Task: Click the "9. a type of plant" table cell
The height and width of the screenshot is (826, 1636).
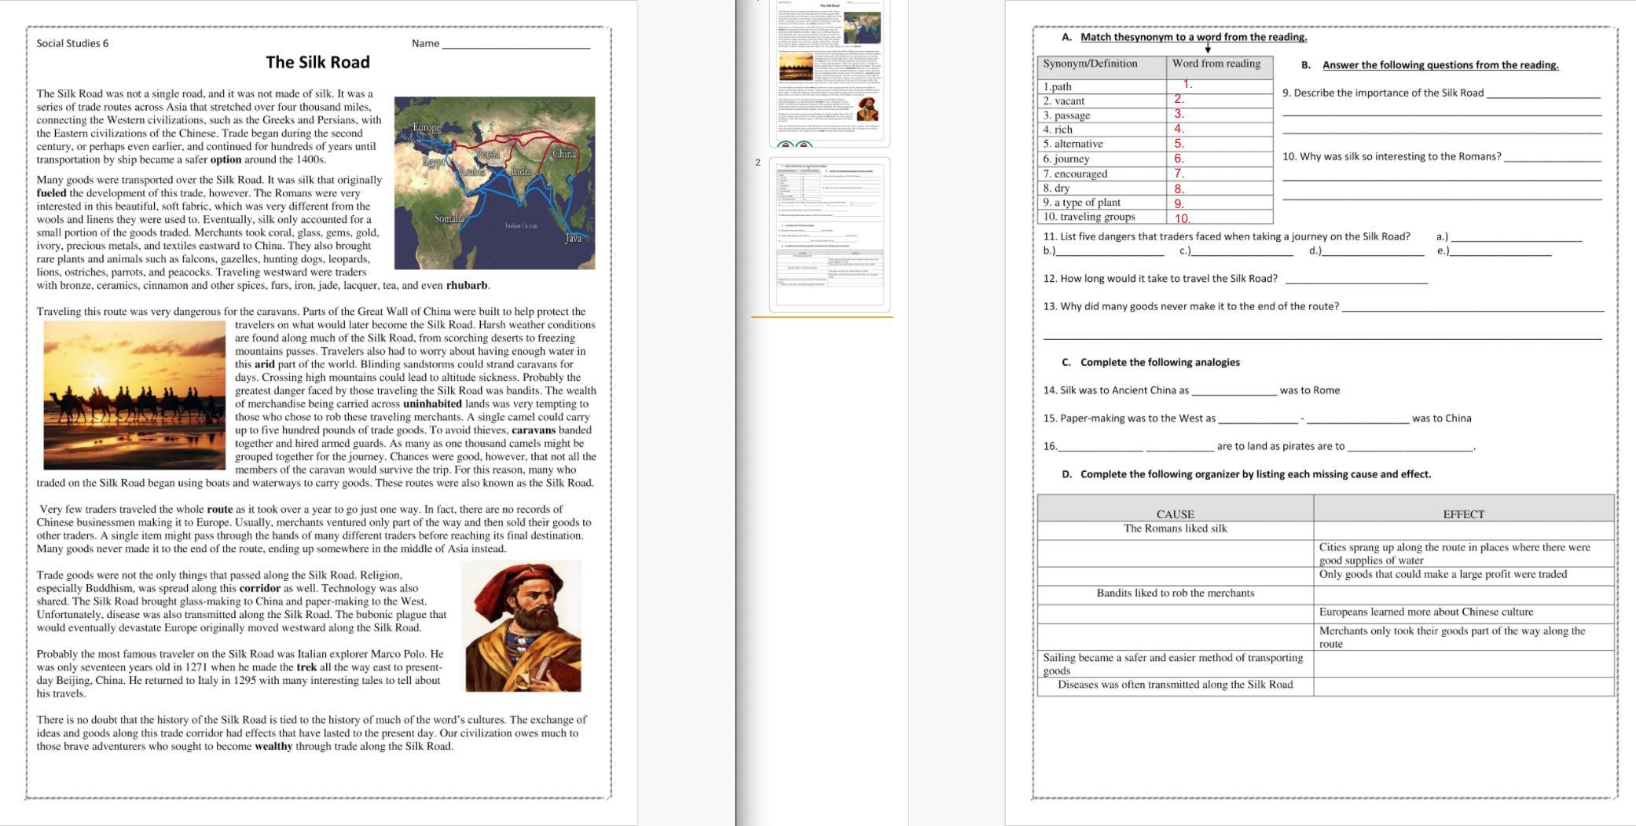Action: [x=1102, y=203]
